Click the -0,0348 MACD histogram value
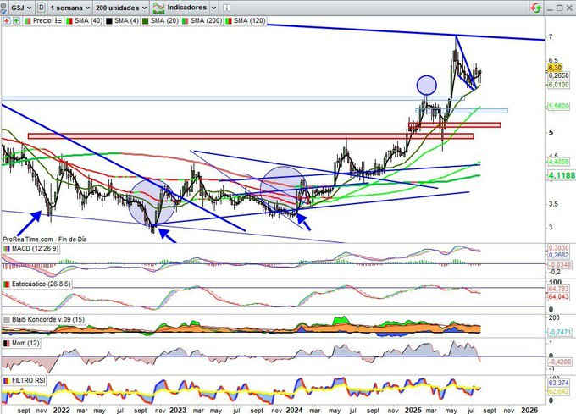The height and width of the screenshot is (414, 576). [559, 265]
